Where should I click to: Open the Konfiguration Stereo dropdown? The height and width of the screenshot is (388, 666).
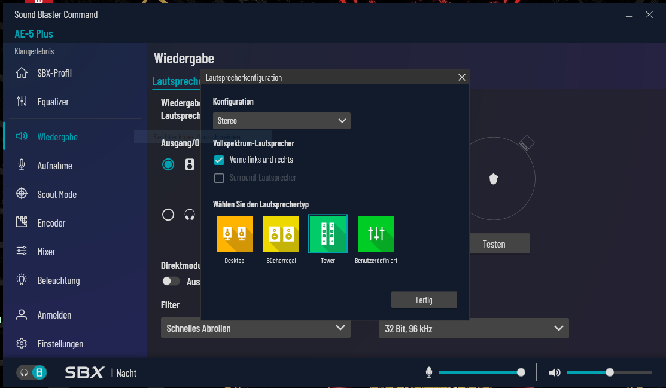(282, 121)
